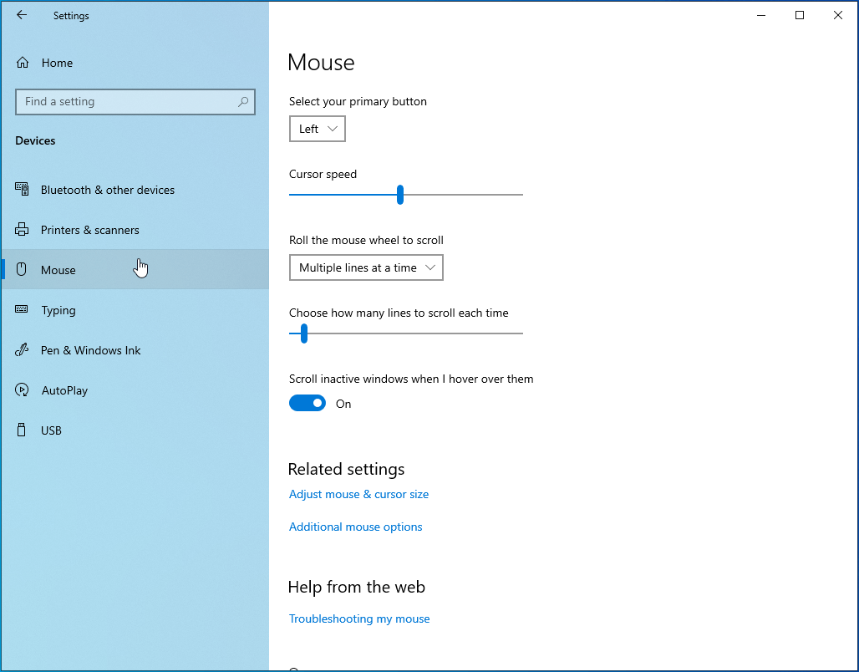The height and width of the screenshot is (672, 859).
Task: Go back using the arrow at top left
Action: 22,15
